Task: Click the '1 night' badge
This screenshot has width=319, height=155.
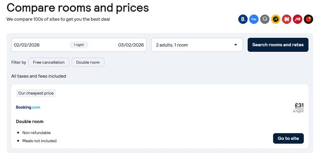Action: pyautogui.click(x=79, y=45)
